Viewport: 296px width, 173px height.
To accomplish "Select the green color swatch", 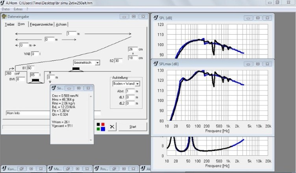I will (x=98, y=129).
